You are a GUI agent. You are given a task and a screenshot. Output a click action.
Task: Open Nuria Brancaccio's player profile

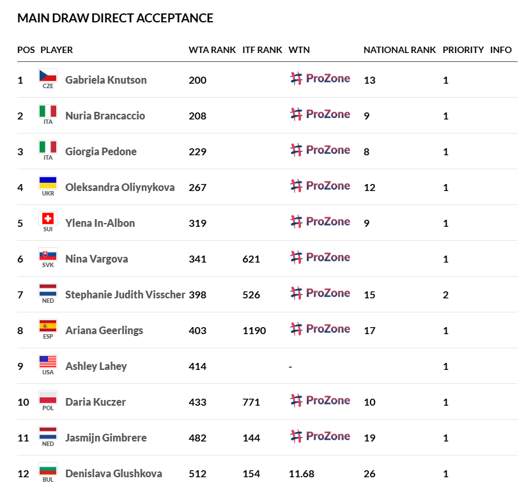click(x=105, y=116)
